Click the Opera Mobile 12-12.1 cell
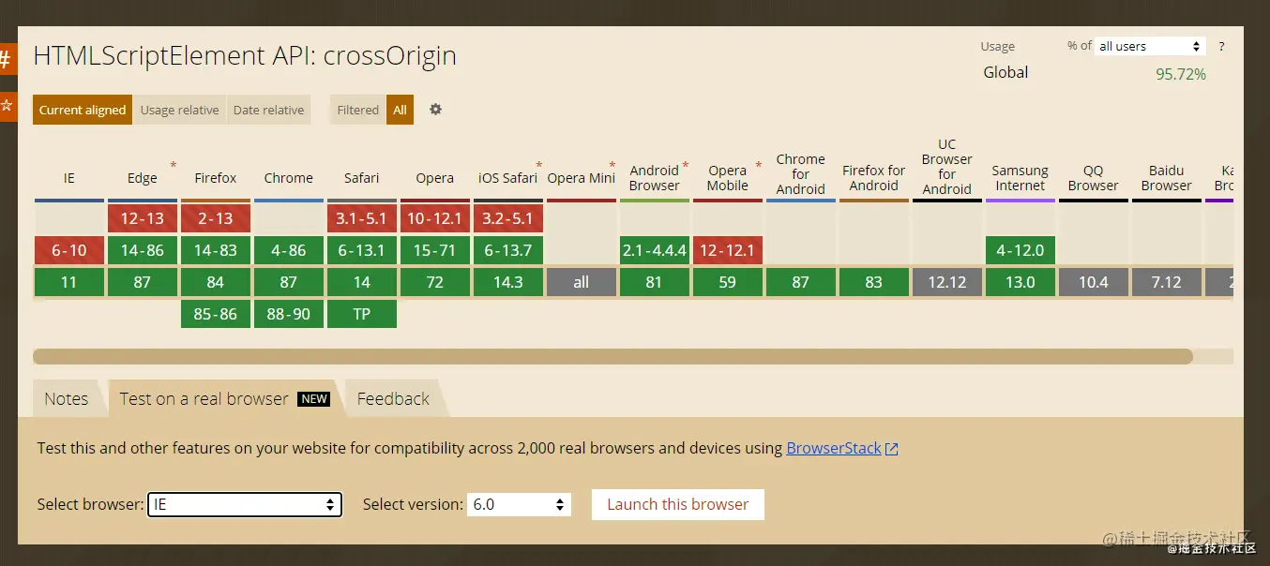The image size is (1270, 566). click(x=728, y=250)
